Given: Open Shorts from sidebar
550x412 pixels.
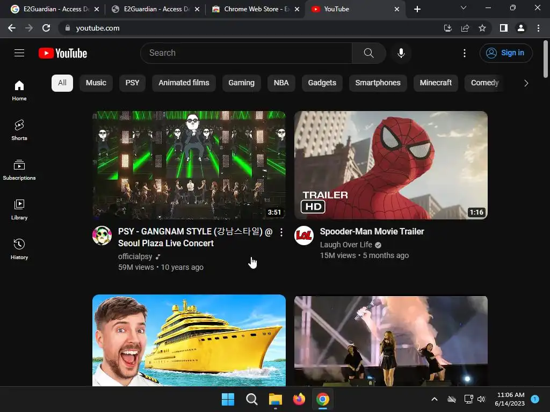Looking at the screenshot, I should [x=19, y=130].
